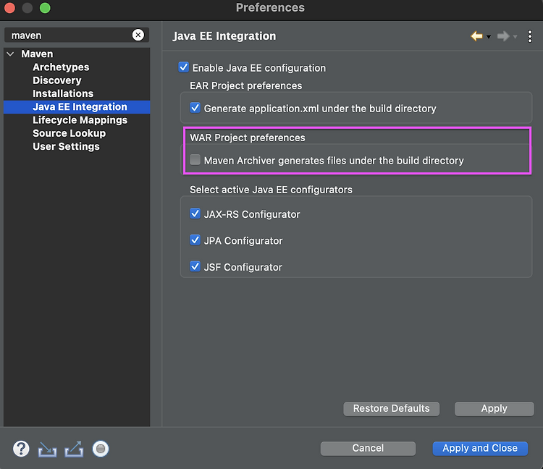Enable Maven Archiver generates files checkbox
The height and width of the screenshot is (469, 543).
point(195,160)
